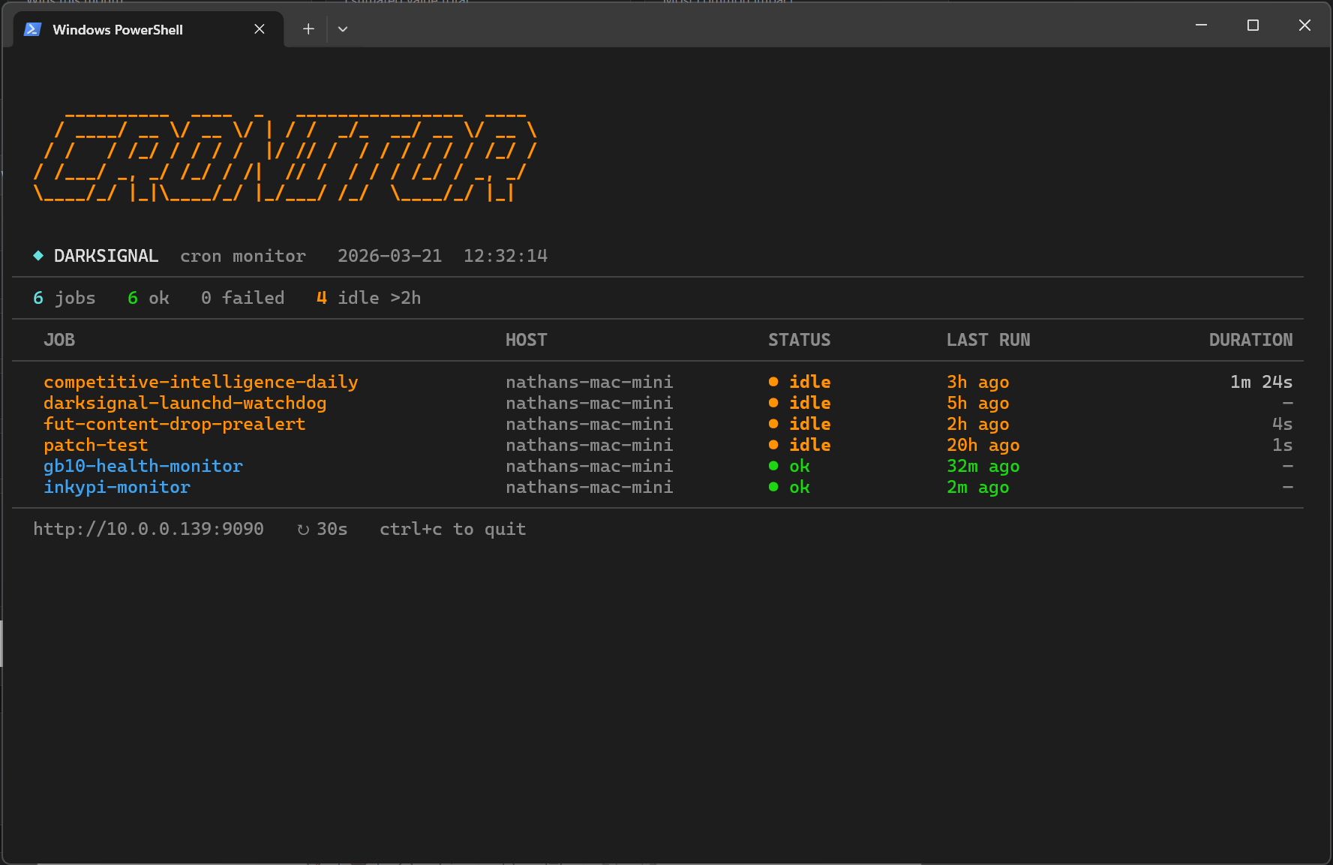
Task: Click the '4 idle >2h' summary
Action: [x=369, y=298]
